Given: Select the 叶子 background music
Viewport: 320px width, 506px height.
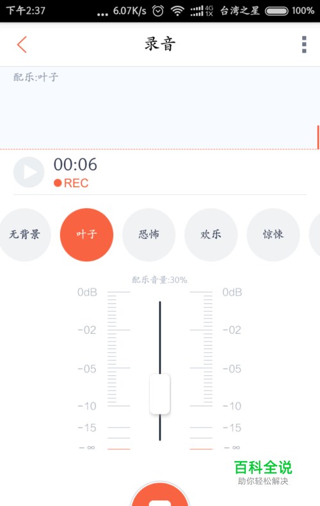Looking at the screenshot, I should tap(86, 234).
